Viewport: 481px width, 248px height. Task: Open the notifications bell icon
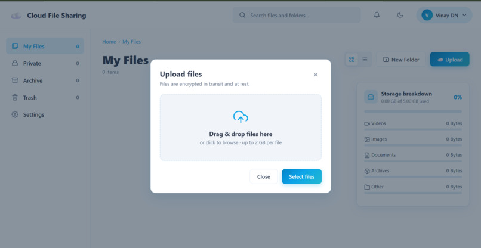point(377,15)
